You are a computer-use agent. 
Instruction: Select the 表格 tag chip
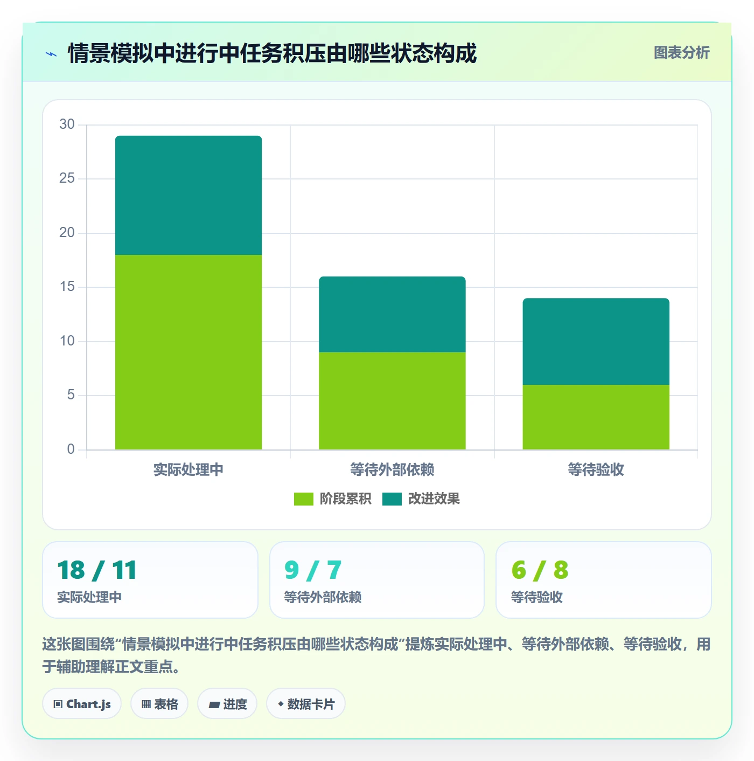coord(159,704)
